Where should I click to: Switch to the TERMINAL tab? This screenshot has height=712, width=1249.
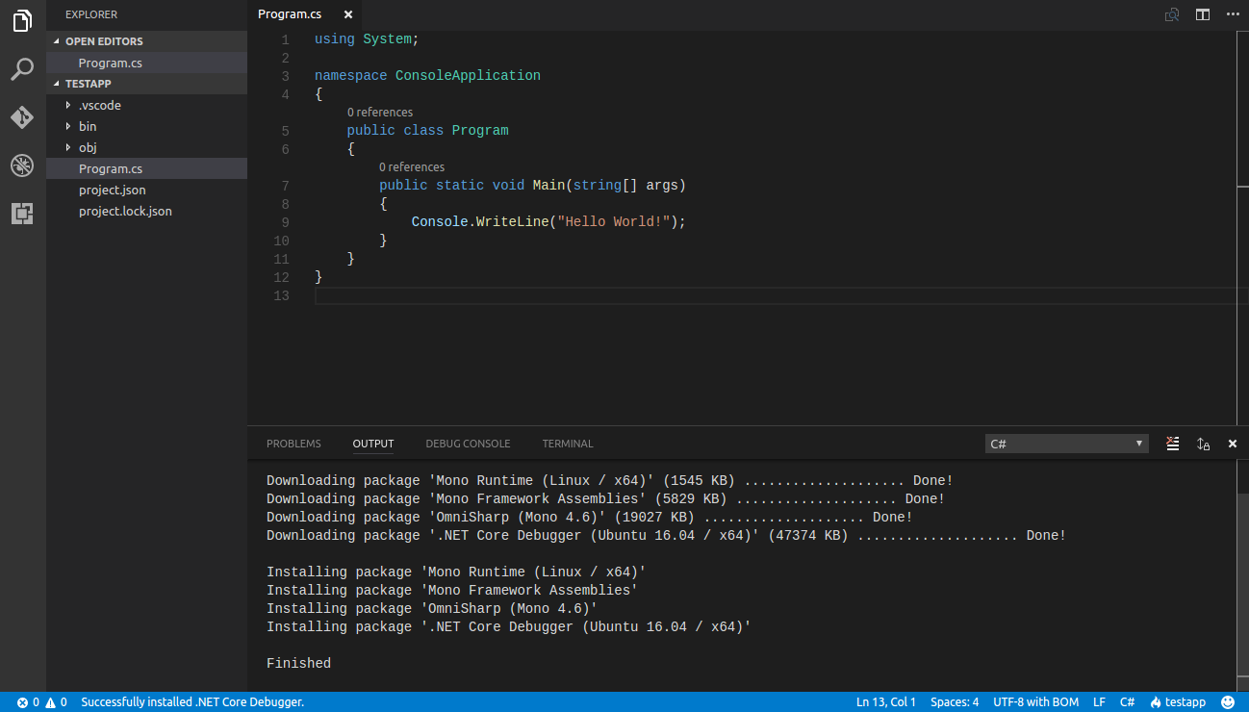pos(567,444)
